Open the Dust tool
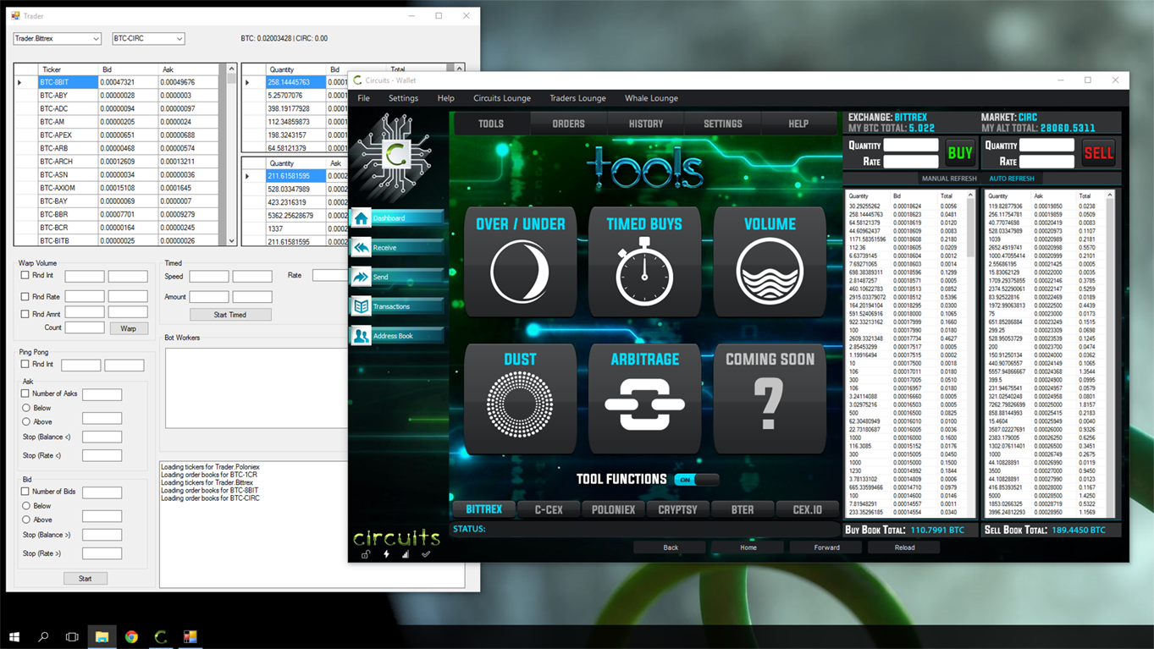The image size is (1154, 649). point(520,399)
